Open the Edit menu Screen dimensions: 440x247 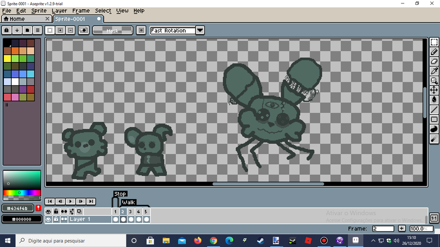[21, 11]
